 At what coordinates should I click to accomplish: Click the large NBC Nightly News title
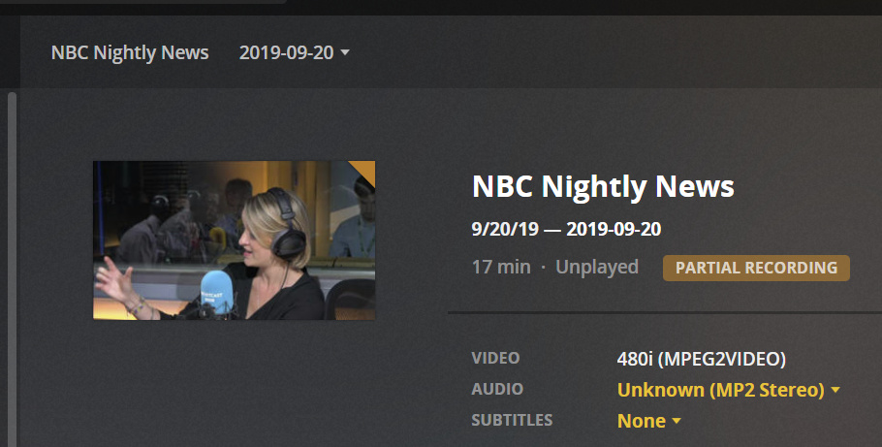[603, 186]
